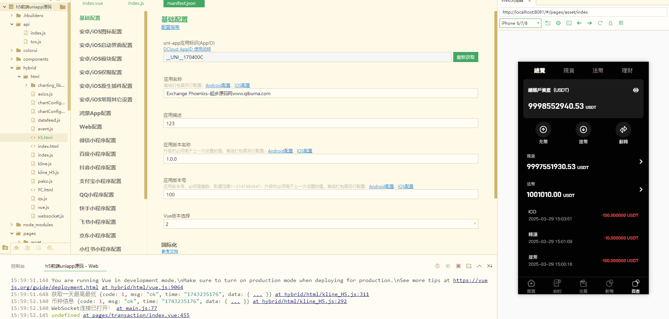Open browser preview in external window icon
Viewport: 669px width, 319px height.
click(548, 23)
